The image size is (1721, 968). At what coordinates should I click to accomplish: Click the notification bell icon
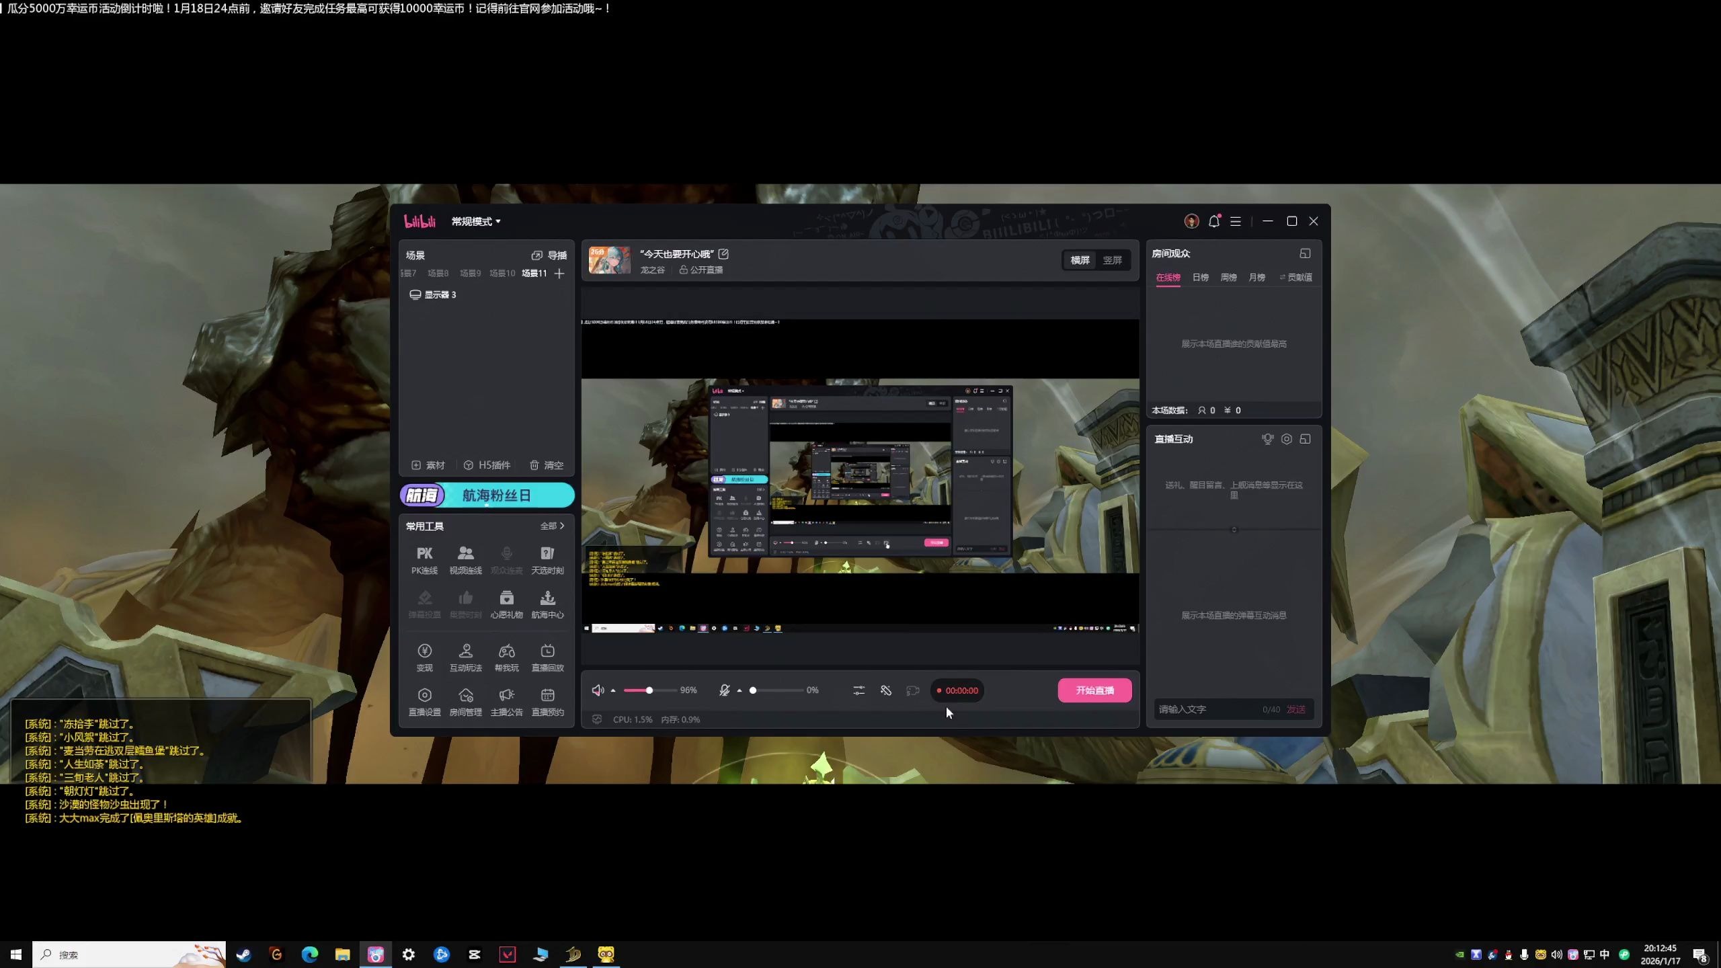pos(1213,221)
